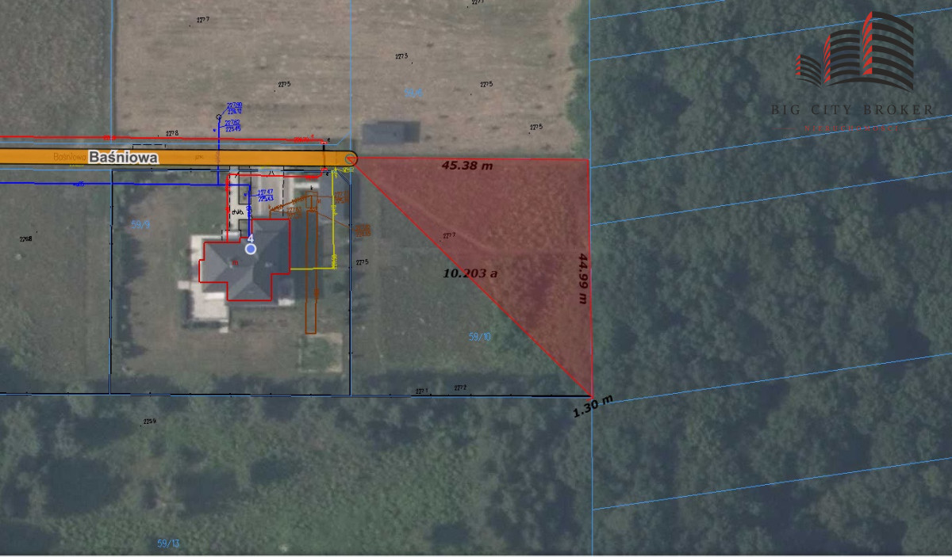Click the blue 227.47 elevation annotation
Viewport: 952px width, 557px height.
coord(265,193)
